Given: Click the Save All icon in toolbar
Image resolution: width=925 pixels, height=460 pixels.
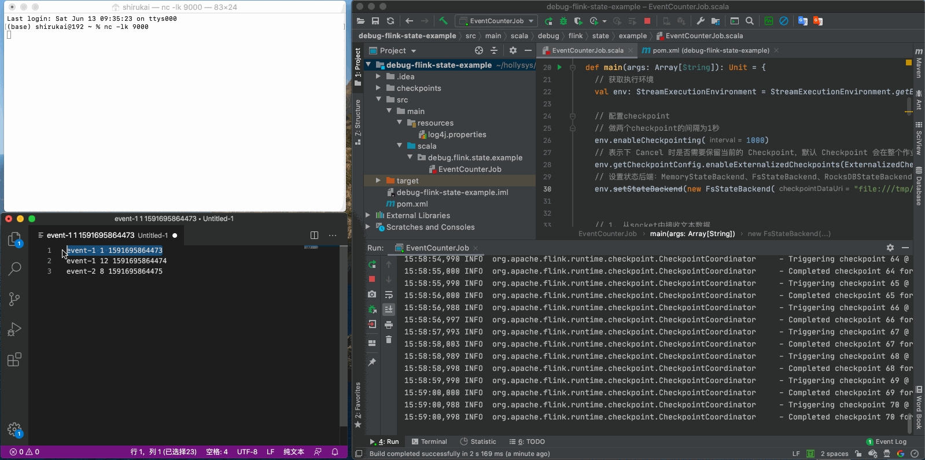Looking at the screenshot, I should [375, 21].
